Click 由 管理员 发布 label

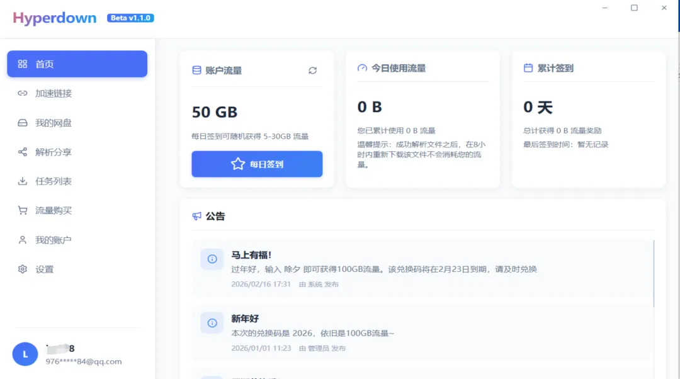tap(322, 348)
